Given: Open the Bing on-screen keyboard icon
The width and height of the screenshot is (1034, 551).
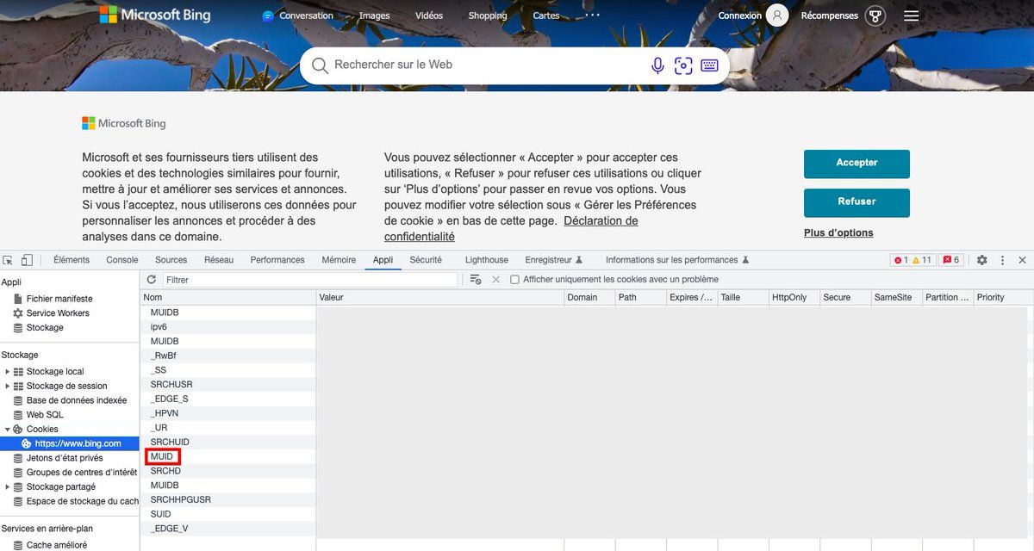Looking at the screenshot, I should (x=709, y=65).
